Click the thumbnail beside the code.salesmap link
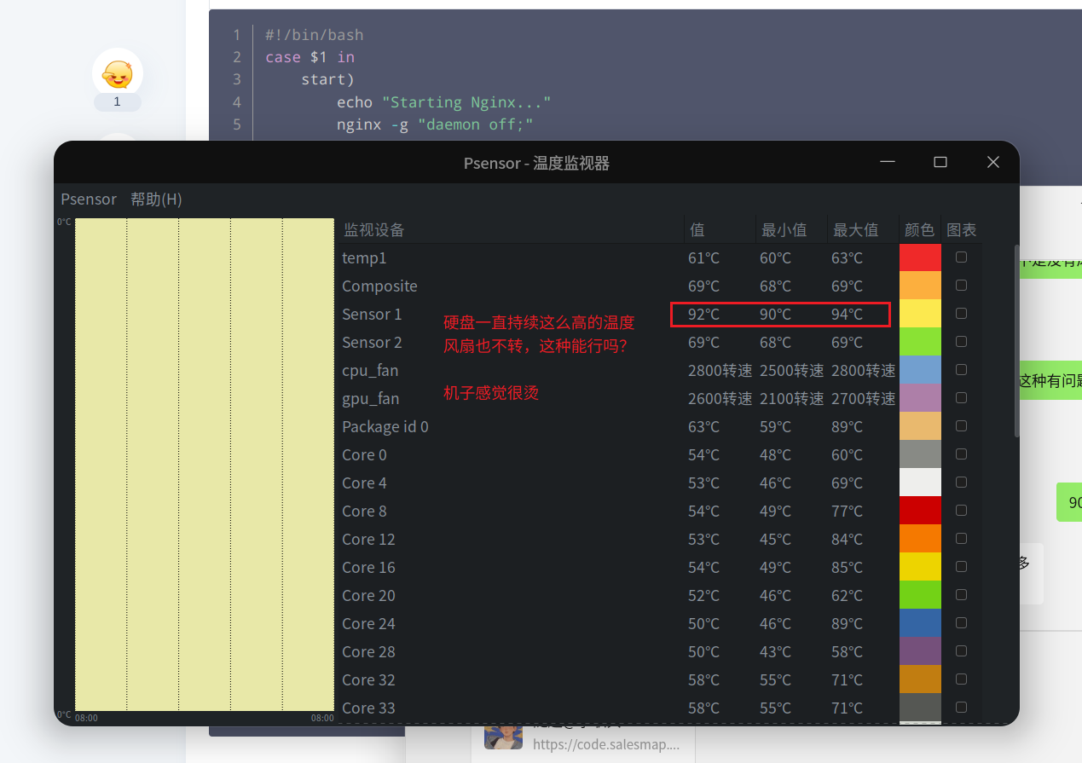This screenshot has width=1082, height=763. click(503, 737)
